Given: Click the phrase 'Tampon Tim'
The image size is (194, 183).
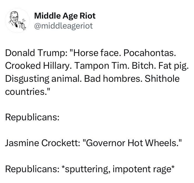Looking at the screenshot, I should pyautogui.click(x=101, y=66).
